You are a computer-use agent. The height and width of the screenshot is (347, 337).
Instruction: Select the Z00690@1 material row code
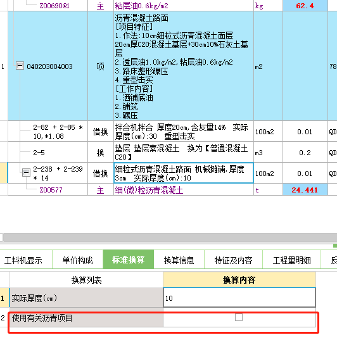[x=54, y=6]
